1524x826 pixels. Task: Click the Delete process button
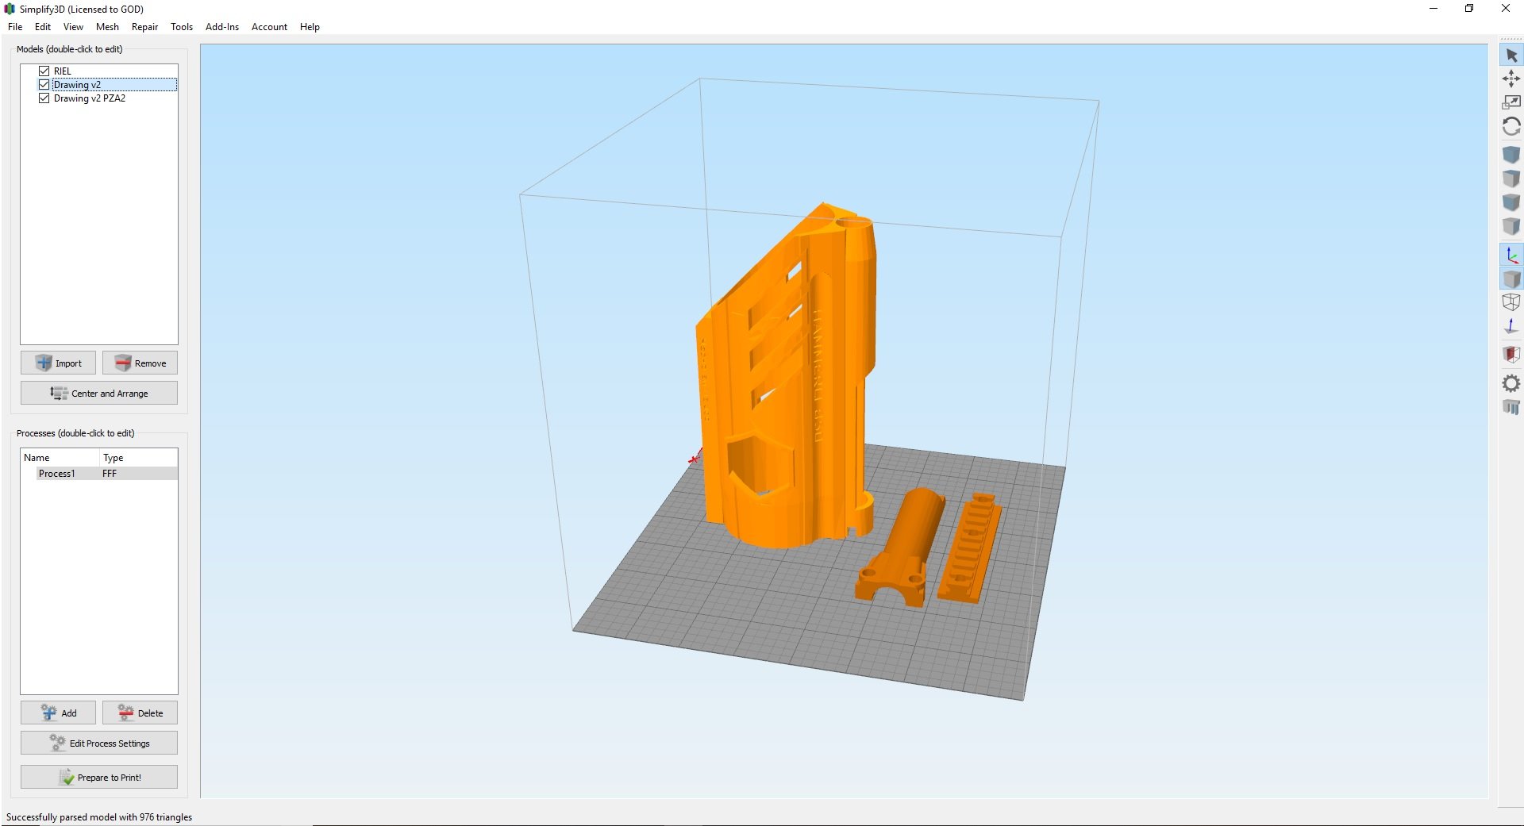coord(140,713)
